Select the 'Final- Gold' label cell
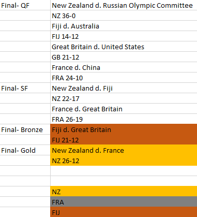 click(x=25, y=150)
